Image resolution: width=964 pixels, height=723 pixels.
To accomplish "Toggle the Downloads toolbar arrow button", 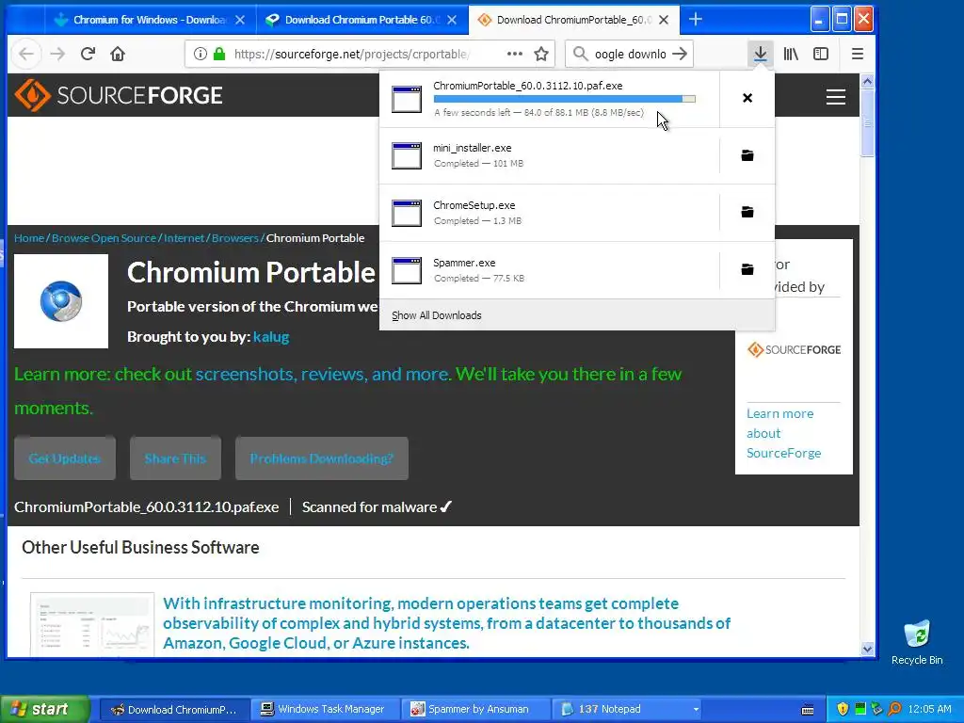I will pyautogui.click(x=760, y=54).
